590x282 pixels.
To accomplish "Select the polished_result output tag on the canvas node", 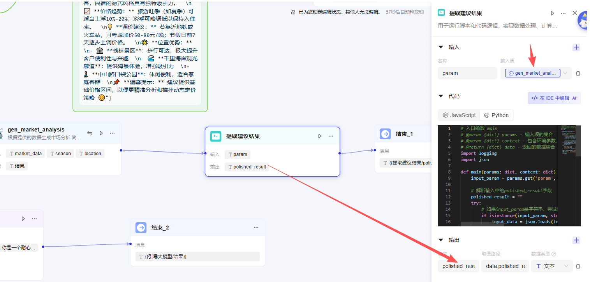I will tap(247, 167).
